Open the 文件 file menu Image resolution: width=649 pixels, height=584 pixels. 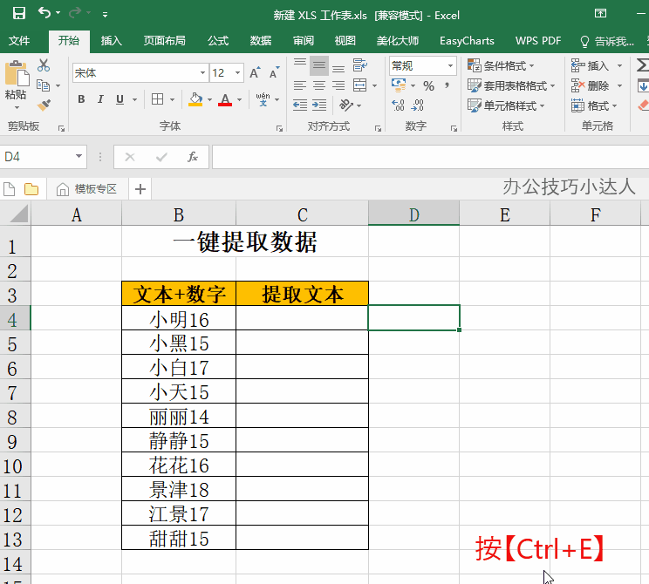19,41
